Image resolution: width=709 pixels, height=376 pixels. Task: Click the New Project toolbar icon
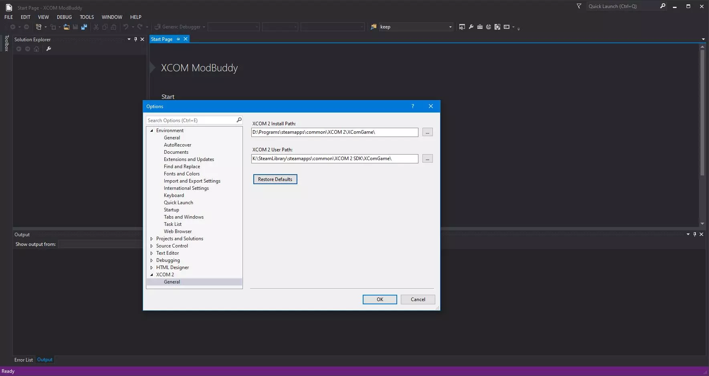tap(38, 27)
